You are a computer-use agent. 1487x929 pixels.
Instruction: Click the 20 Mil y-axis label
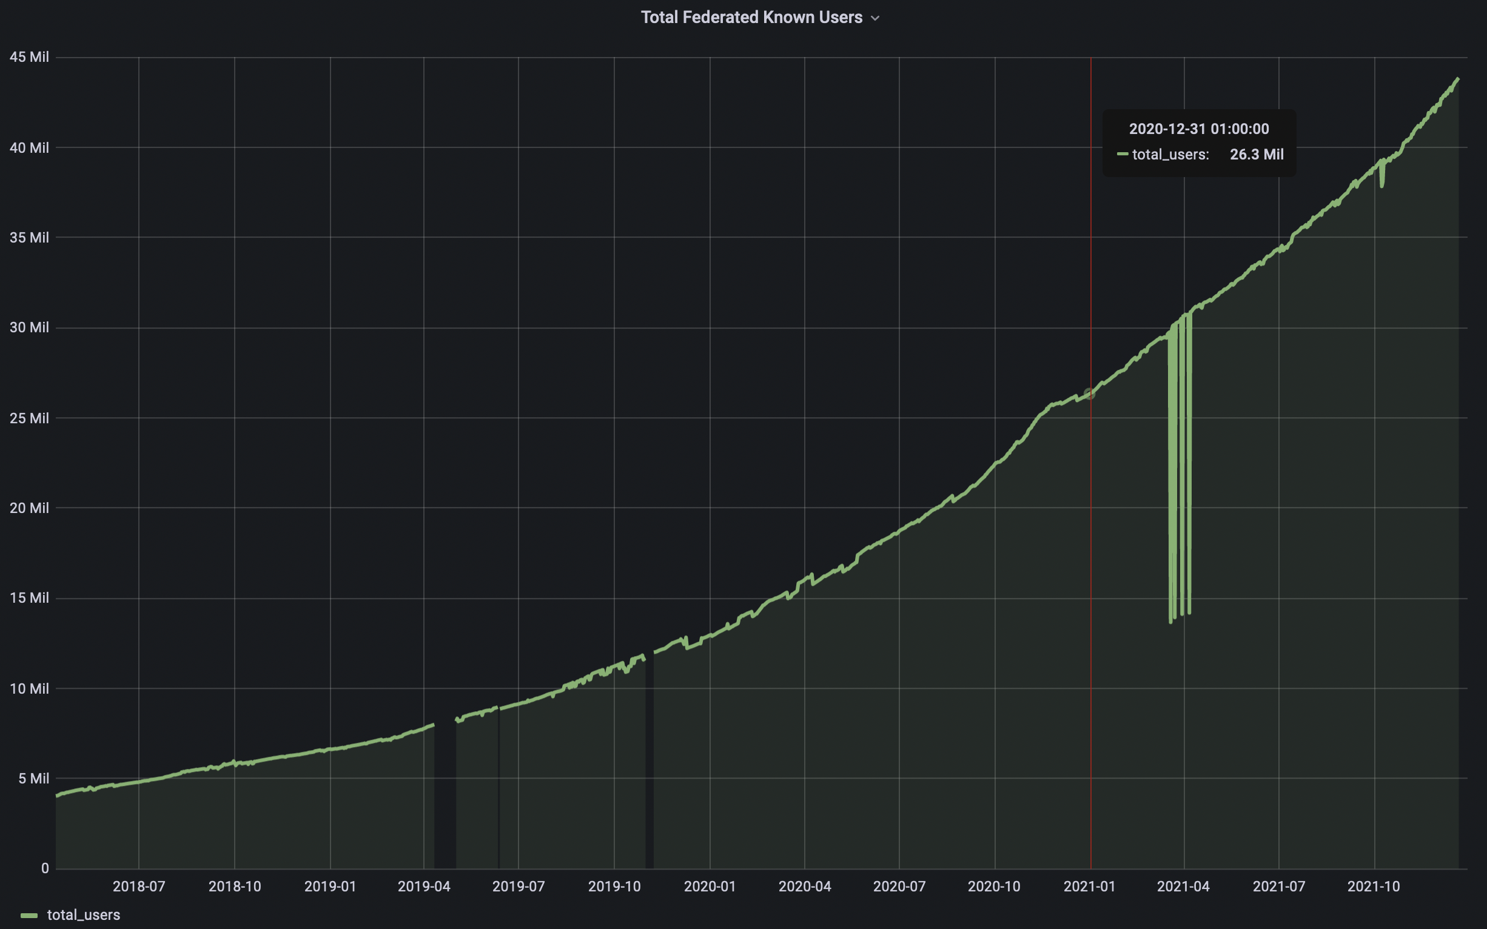pos(29,508)
